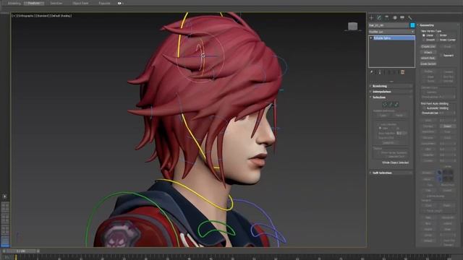463x260 pixels.
Task: Toggle Show End Result icon
Action: 380,72
